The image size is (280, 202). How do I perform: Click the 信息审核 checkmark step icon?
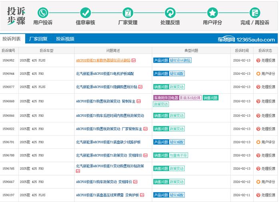pyautogui.click(x=85, y=12)
